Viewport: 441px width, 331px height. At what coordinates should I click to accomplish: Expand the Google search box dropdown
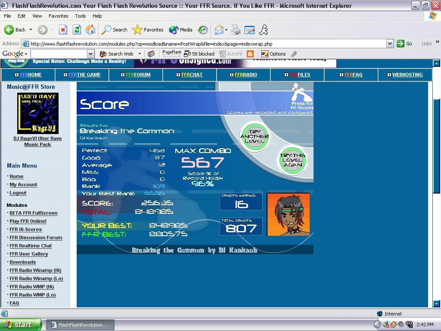click(x=90, y=54)
